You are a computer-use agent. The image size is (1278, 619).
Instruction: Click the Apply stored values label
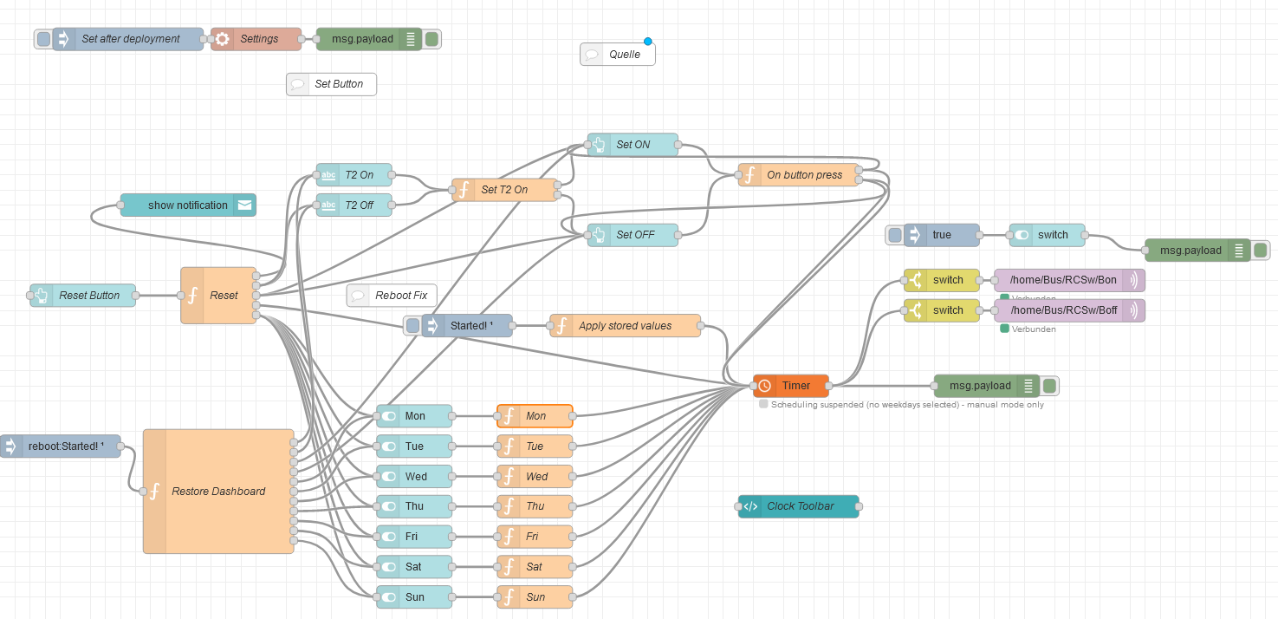point(625,326)
